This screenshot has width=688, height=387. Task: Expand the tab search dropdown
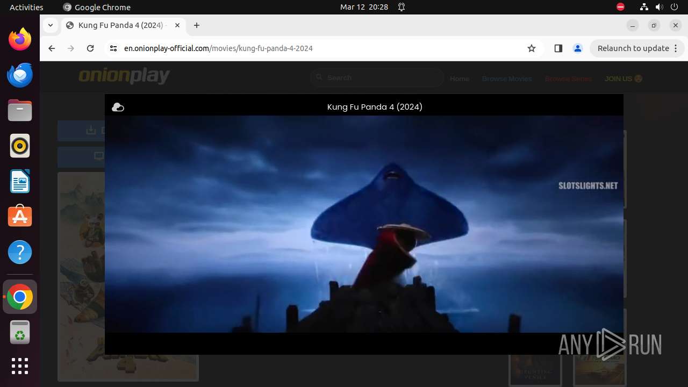click(50, 25)
